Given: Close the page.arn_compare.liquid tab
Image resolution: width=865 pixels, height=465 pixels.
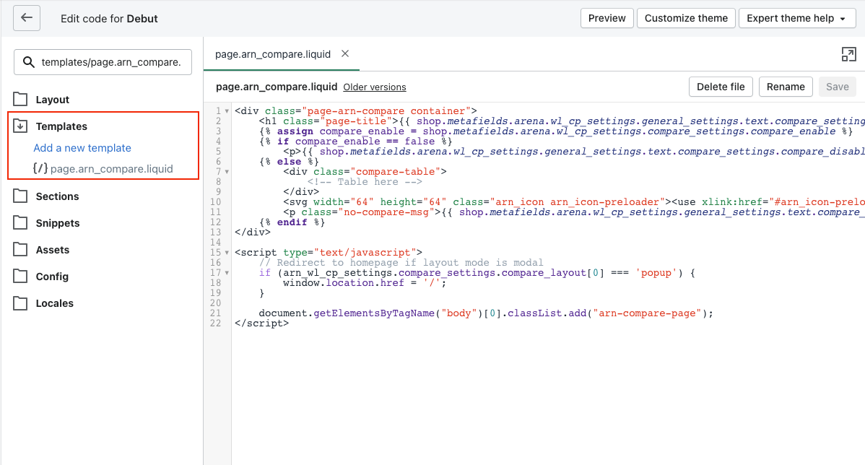Looking at the screenshot, I should pyautogui.click(x=345, y=53).
